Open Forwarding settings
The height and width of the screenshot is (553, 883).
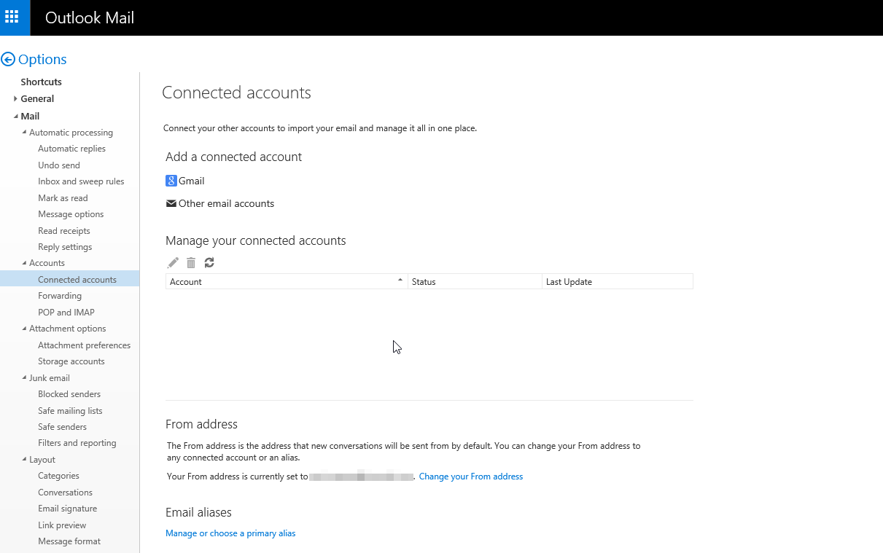click(x=60, y=296)
